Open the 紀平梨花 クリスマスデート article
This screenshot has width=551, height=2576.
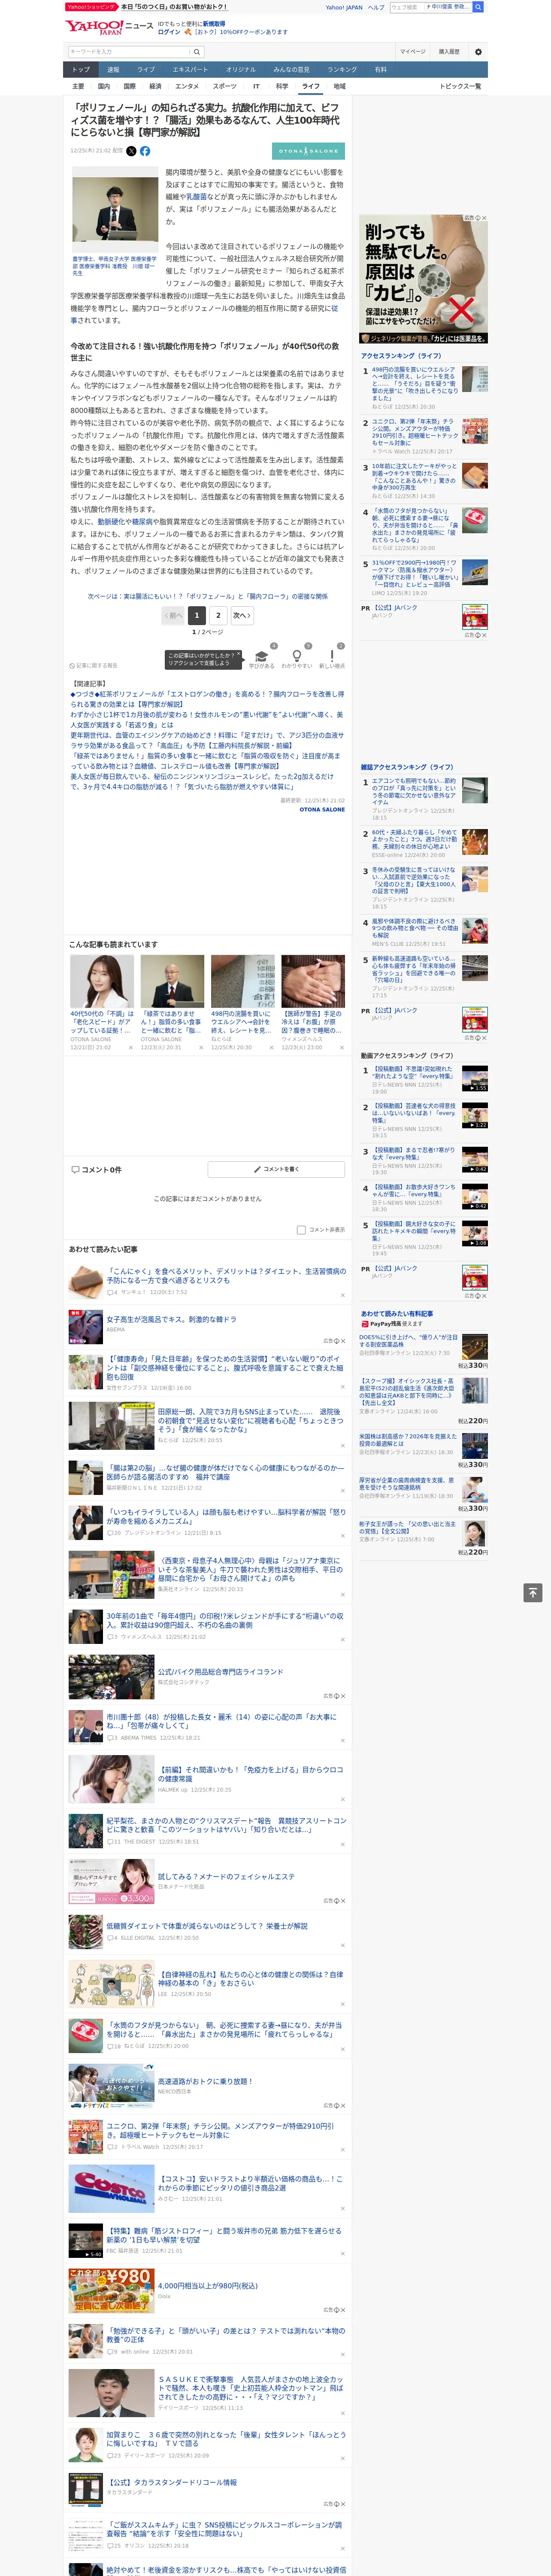click(x=226, y=1825)
